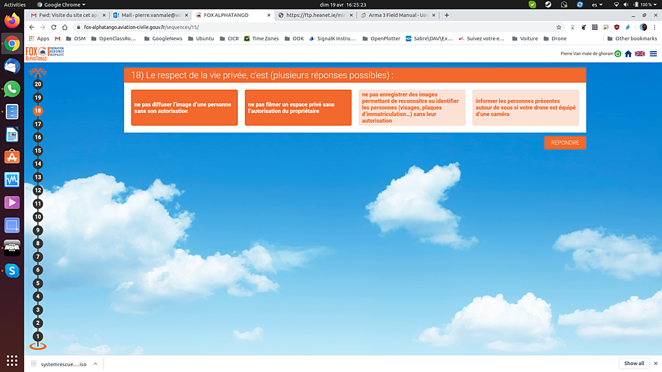Click the RÉPONDRE button
This screenshot has height=372, width=662.
coord(565,143)
